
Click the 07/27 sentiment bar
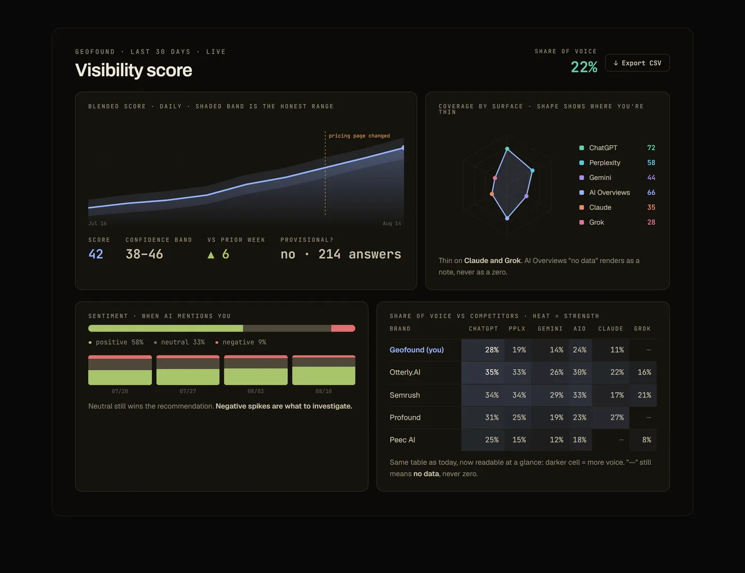click(x=188, y=370)
